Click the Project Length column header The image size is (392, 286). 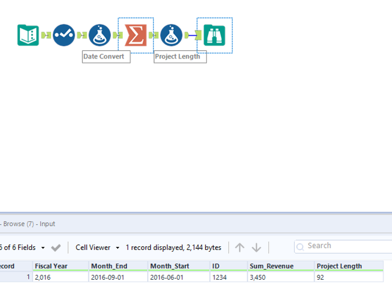[349, 266]
